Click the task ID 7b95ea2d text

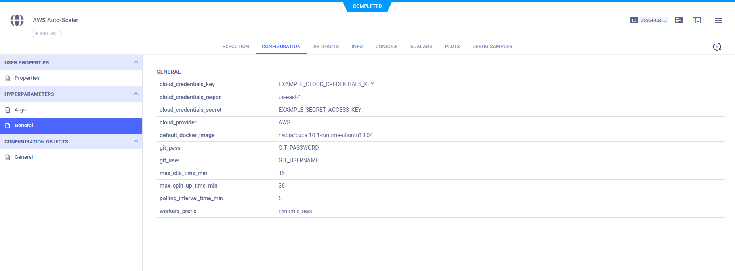click(x=653, y=20)
